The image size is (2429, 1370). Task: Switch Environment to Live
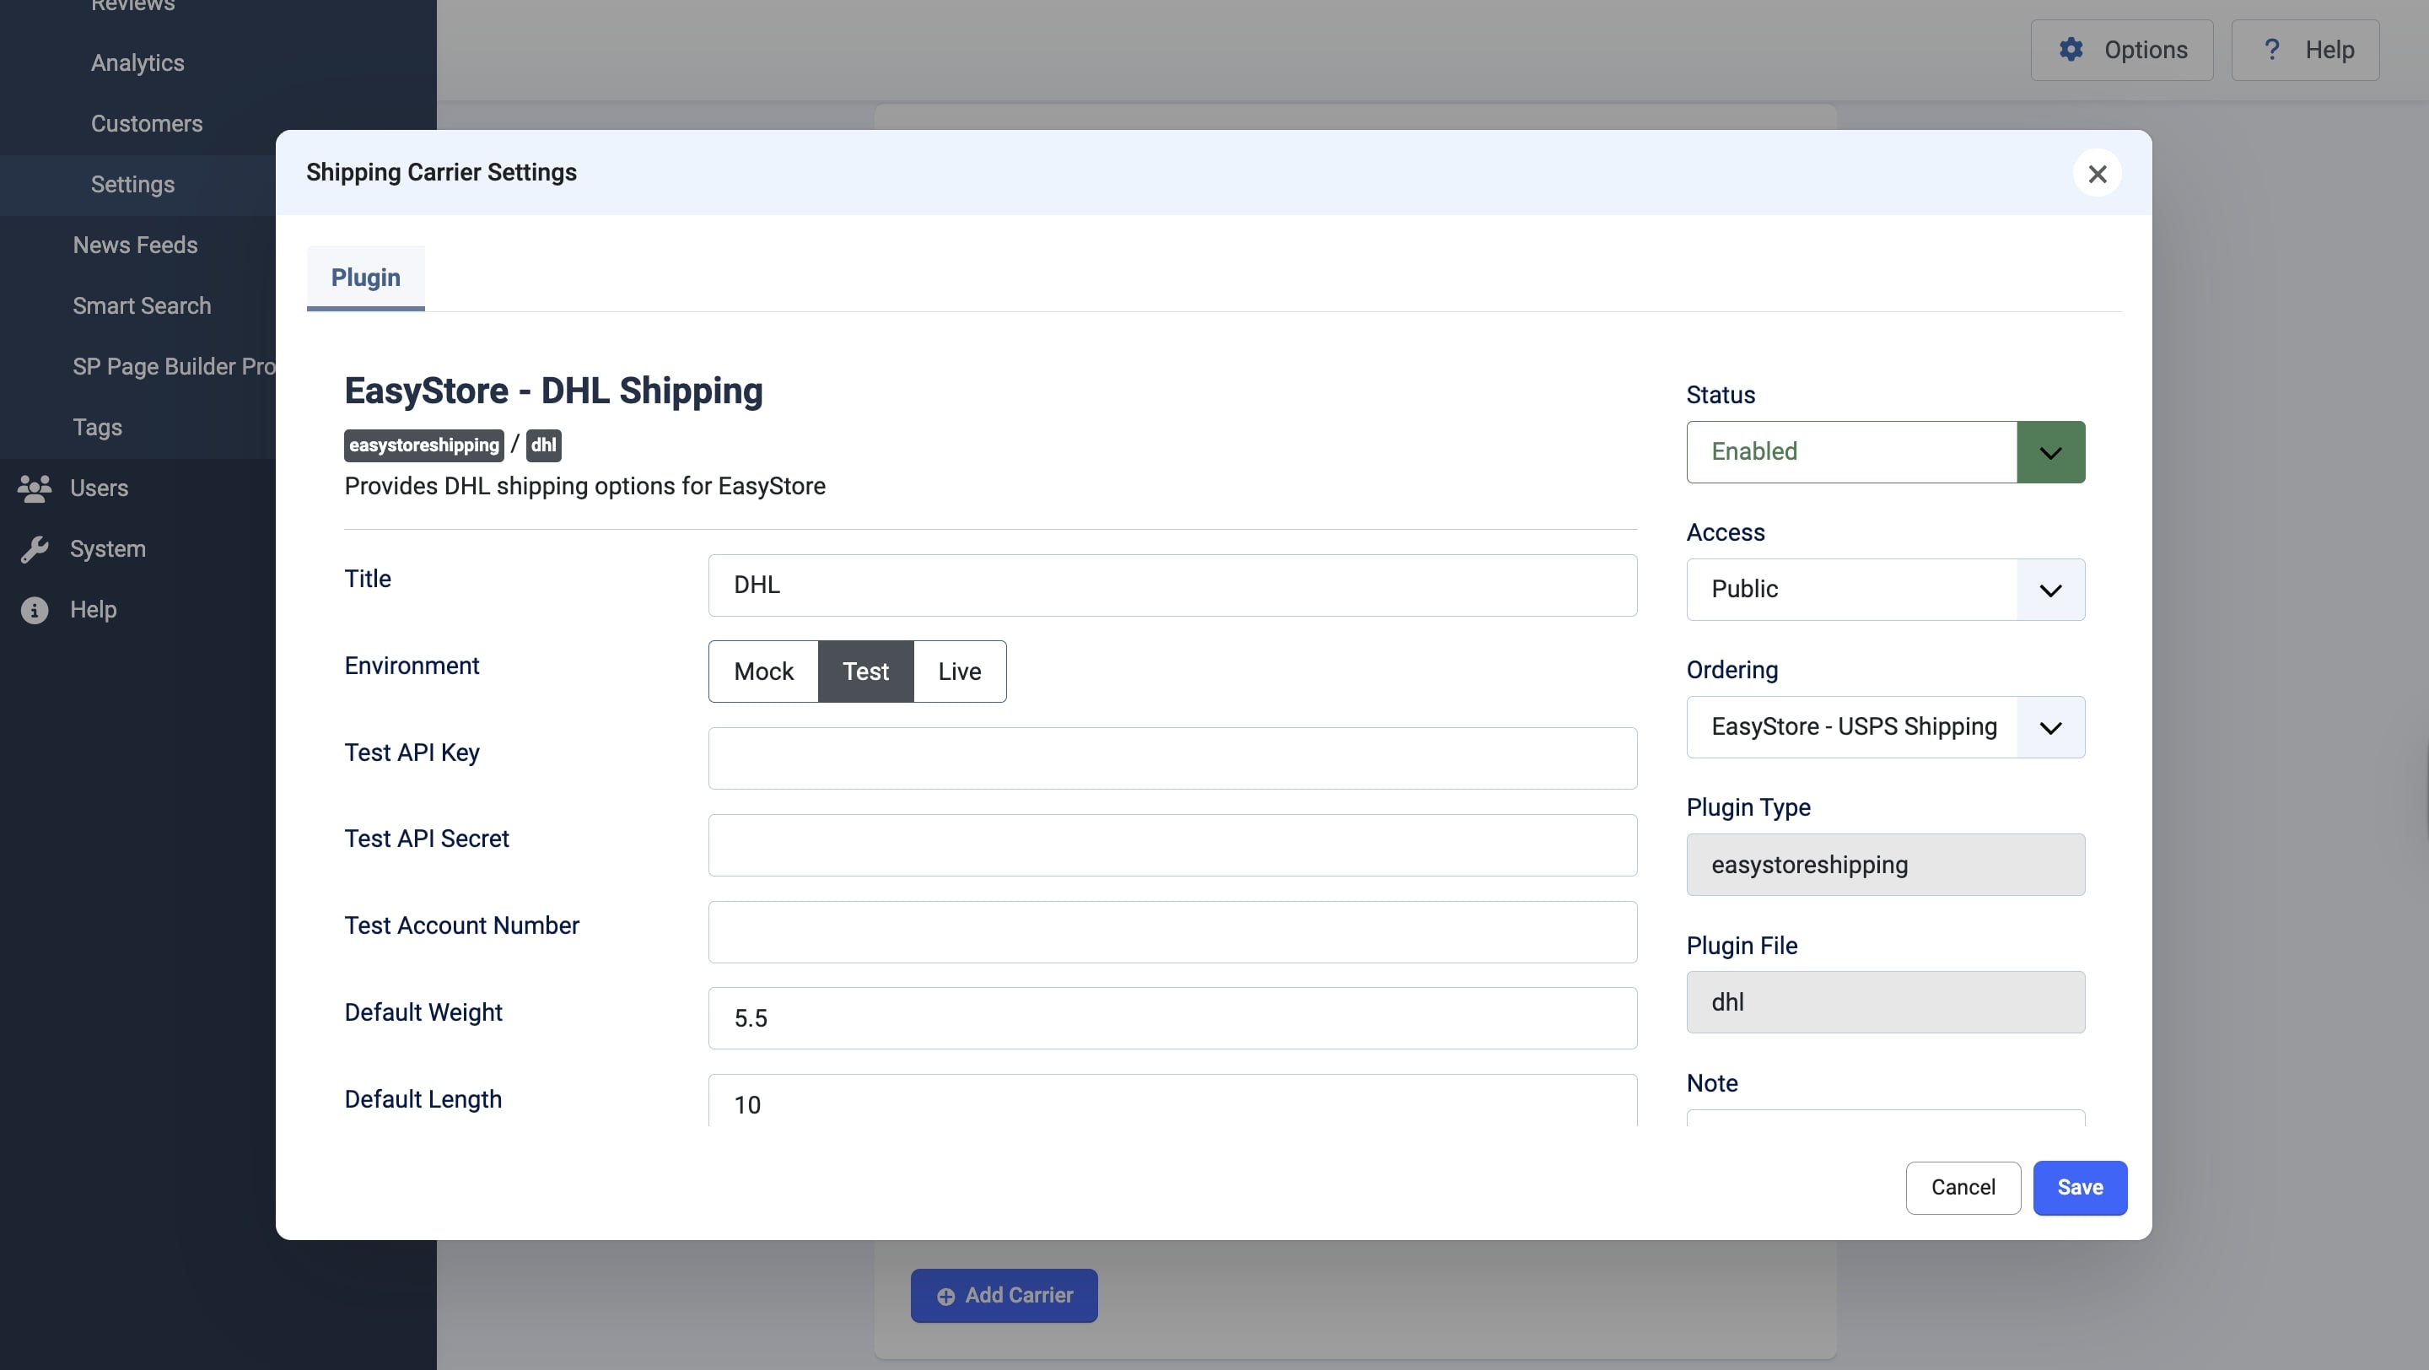click(959, 672)
